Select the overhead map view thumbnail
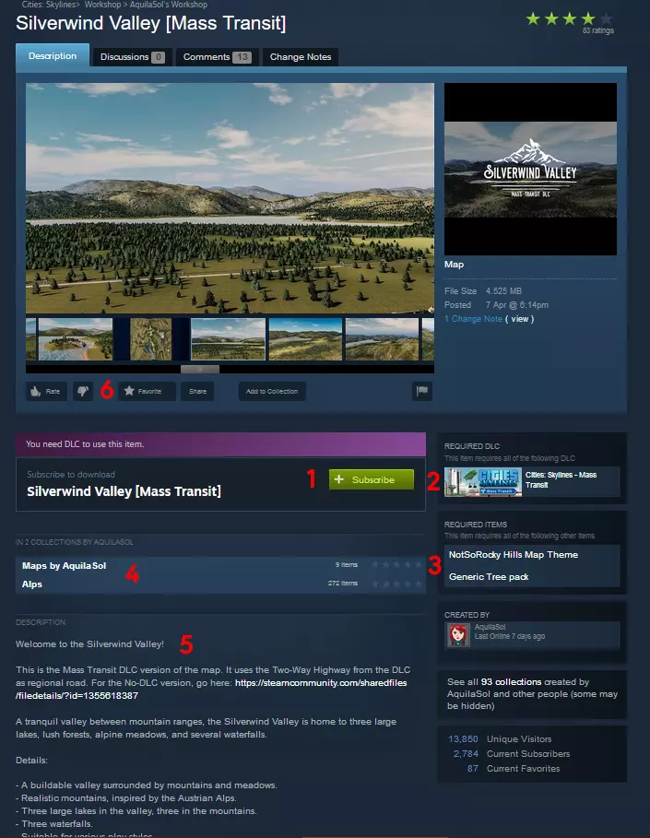The width and height of the screenshot is (650, 838). 151,339
